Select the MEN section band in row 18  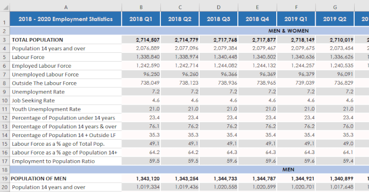pyautogui.click(x=190, y=169)
